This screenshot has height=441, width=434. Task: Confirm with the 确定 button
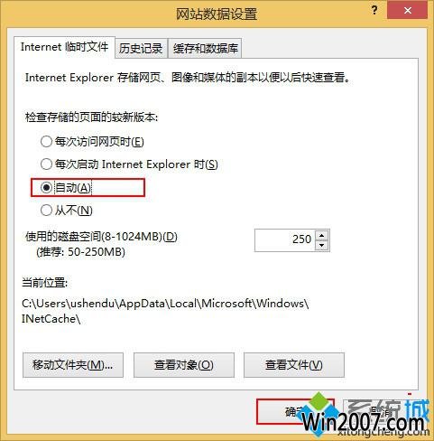coord(295,411)
